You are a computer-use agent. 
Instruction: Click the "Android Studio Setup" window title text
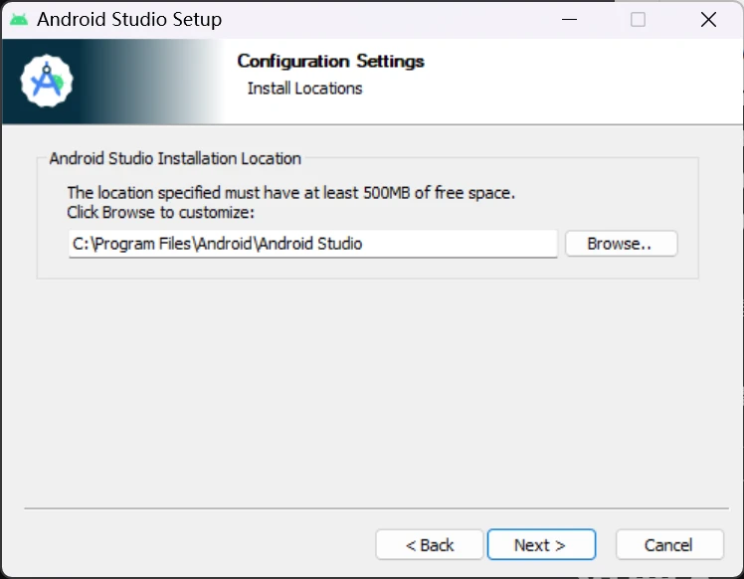click(x=129, y=19)
